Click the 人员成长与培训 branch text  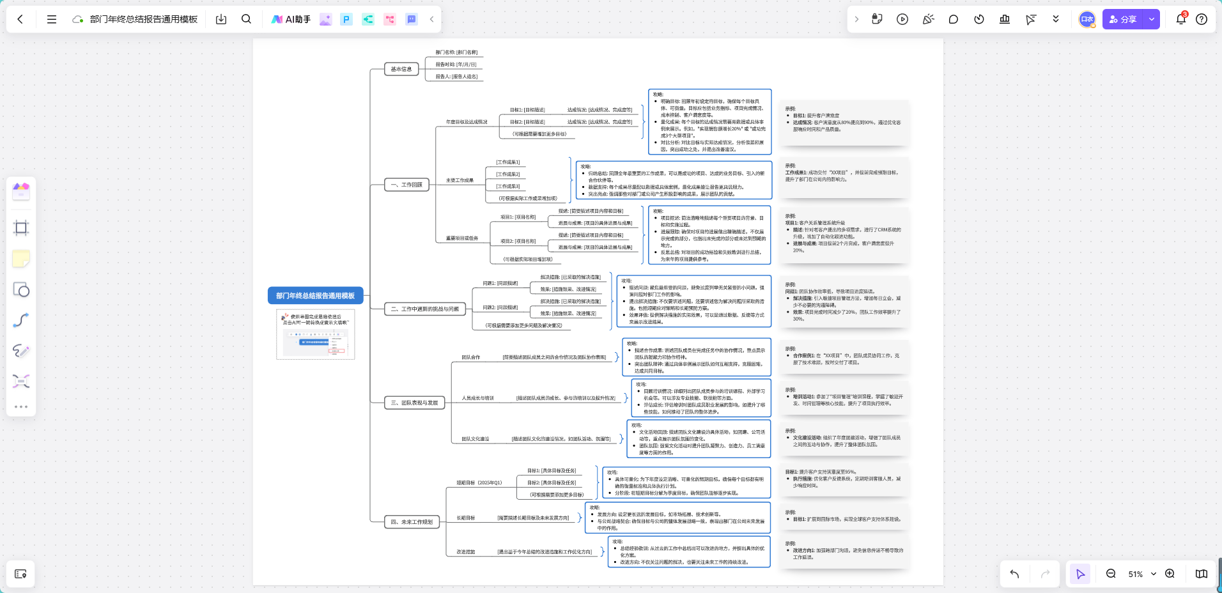coord(478,398)
